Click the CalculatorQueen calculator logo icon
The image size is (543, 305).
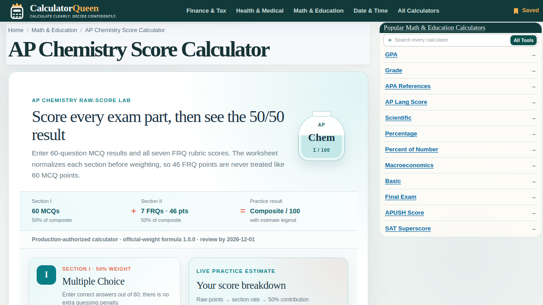pyautogui.click(x=17, y=11)
